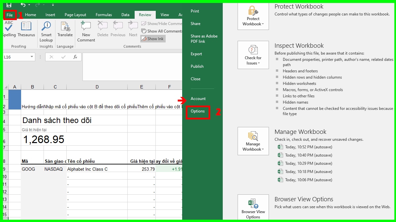Screen dimensions: 396x222
Task: Toggle Show Ink
Action: tap(152, 38)
